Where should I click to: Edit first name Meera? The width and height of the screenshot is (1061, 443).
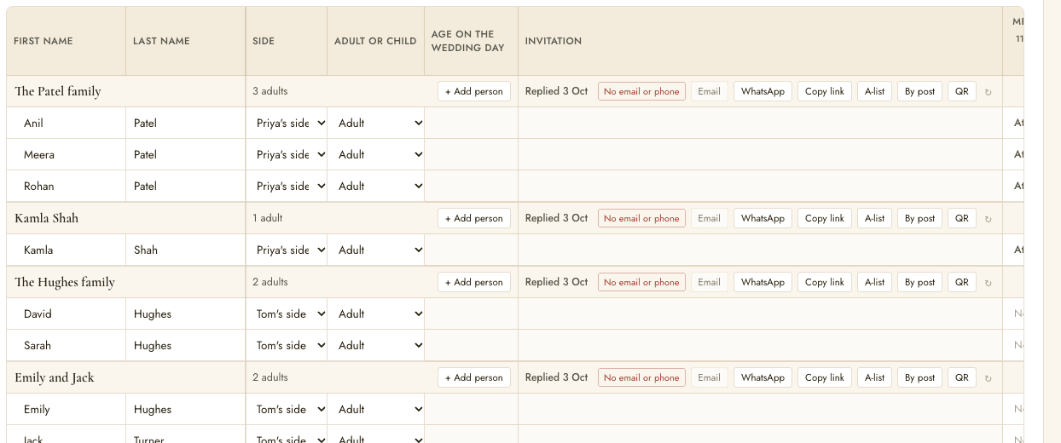point(67,154)
